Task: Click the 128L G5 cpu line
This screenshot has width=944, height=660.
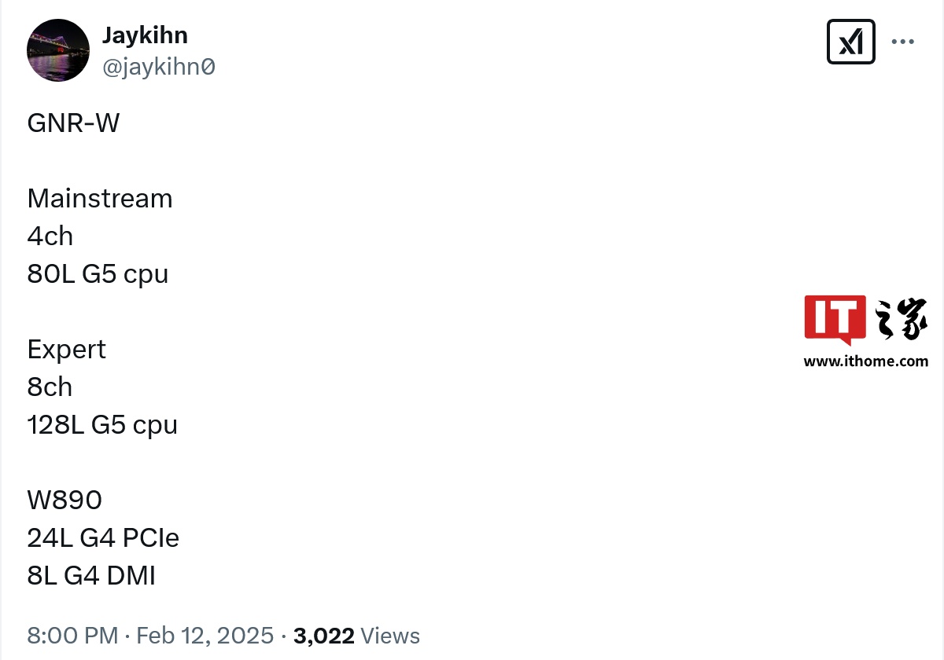Action: pyautogui.click(x=102, y=425)
